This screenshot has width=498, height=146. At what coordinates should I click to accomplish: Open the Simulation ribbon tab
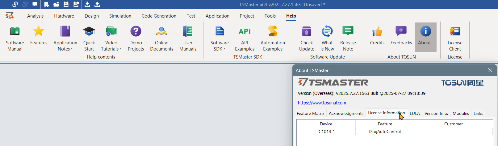click(x=120, y=16)
